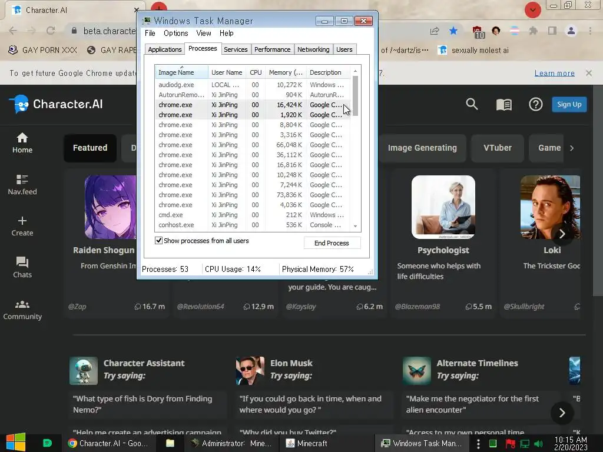Image resolution: width=603 pixels, height=452 pixels.
Task: Open the Options menu in Task Manager
Action: [x=175, y=33]
